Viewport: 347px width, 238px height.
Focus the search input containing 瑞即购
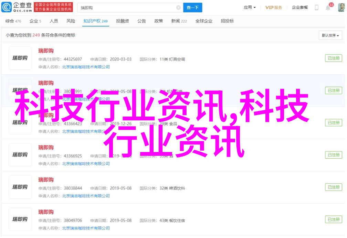tap(127, 8)
